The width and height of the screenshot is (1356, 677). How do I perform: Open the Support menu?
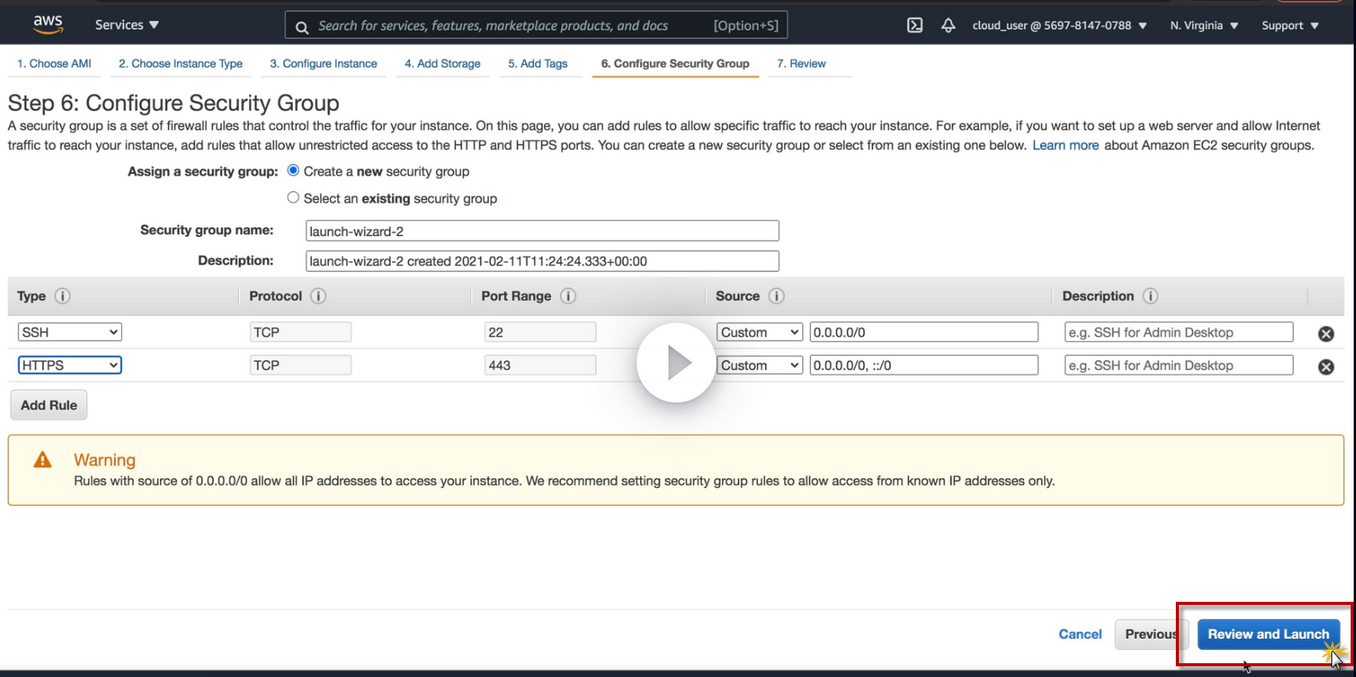1290,25
